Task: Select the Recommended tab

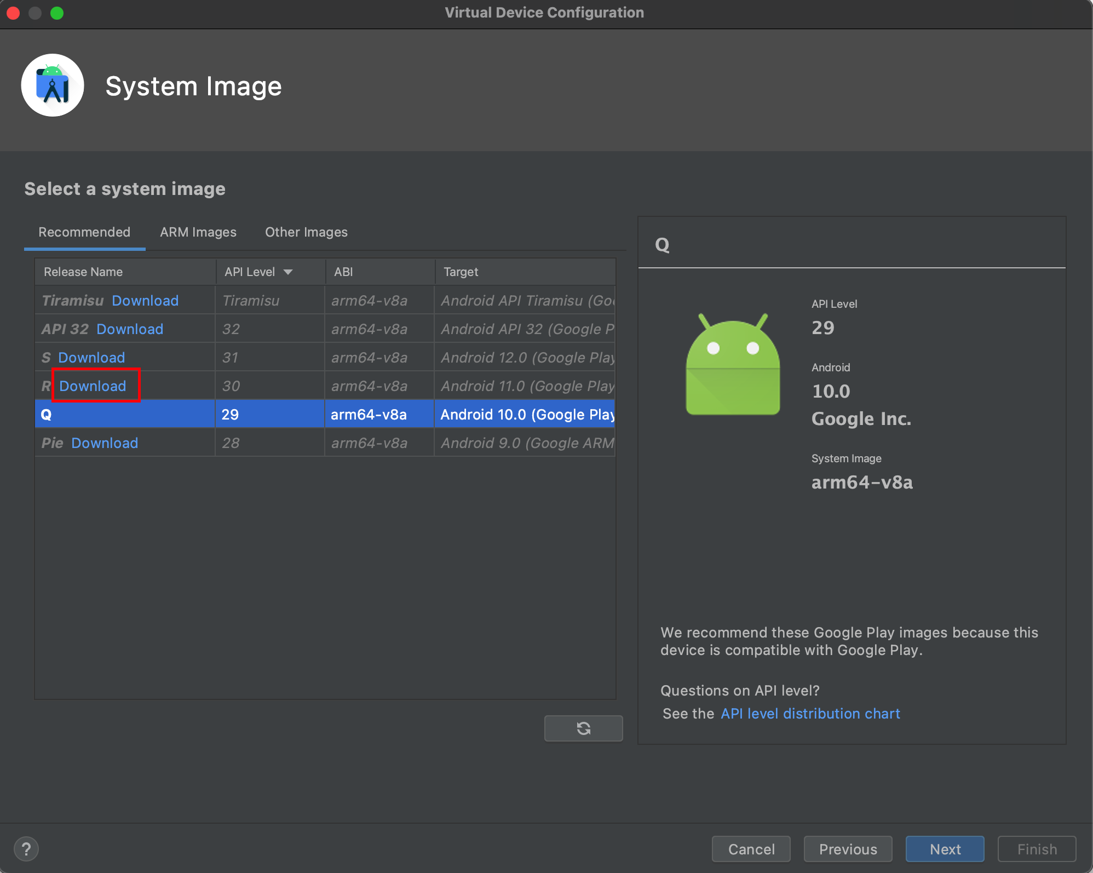Action: pos(84,232)
